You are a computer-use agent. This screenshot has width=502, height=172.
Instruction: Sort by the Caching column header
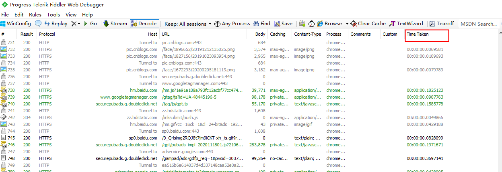coord(280,34)
